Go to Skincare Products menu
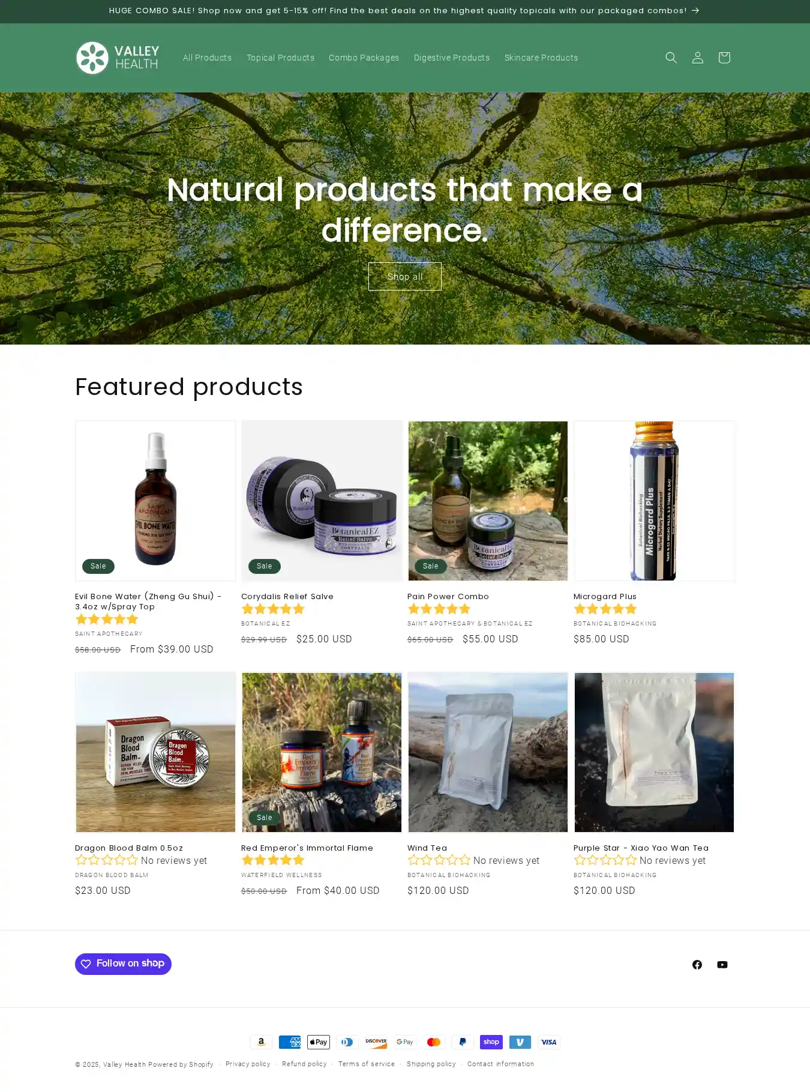This screenshot has width=810, height=1092. (541, 58)
